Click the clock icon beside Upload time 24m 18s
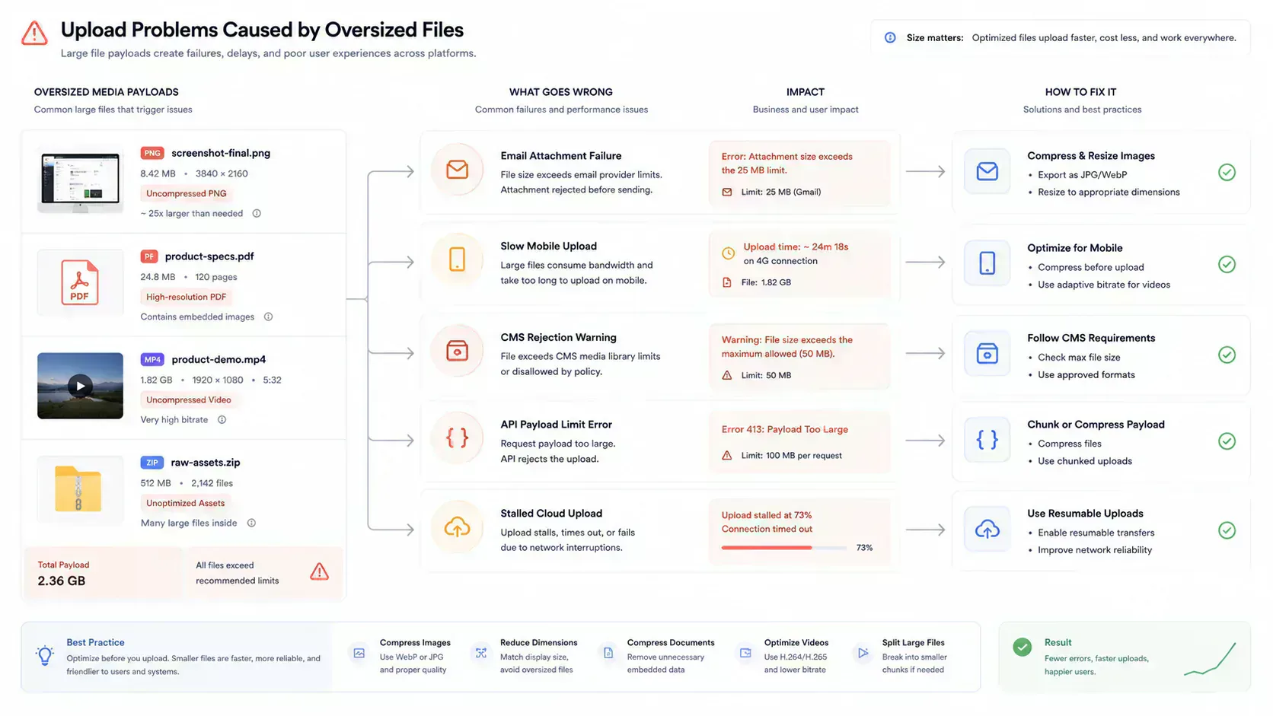This screenshot has width=1273, height=716. (728, 253)
